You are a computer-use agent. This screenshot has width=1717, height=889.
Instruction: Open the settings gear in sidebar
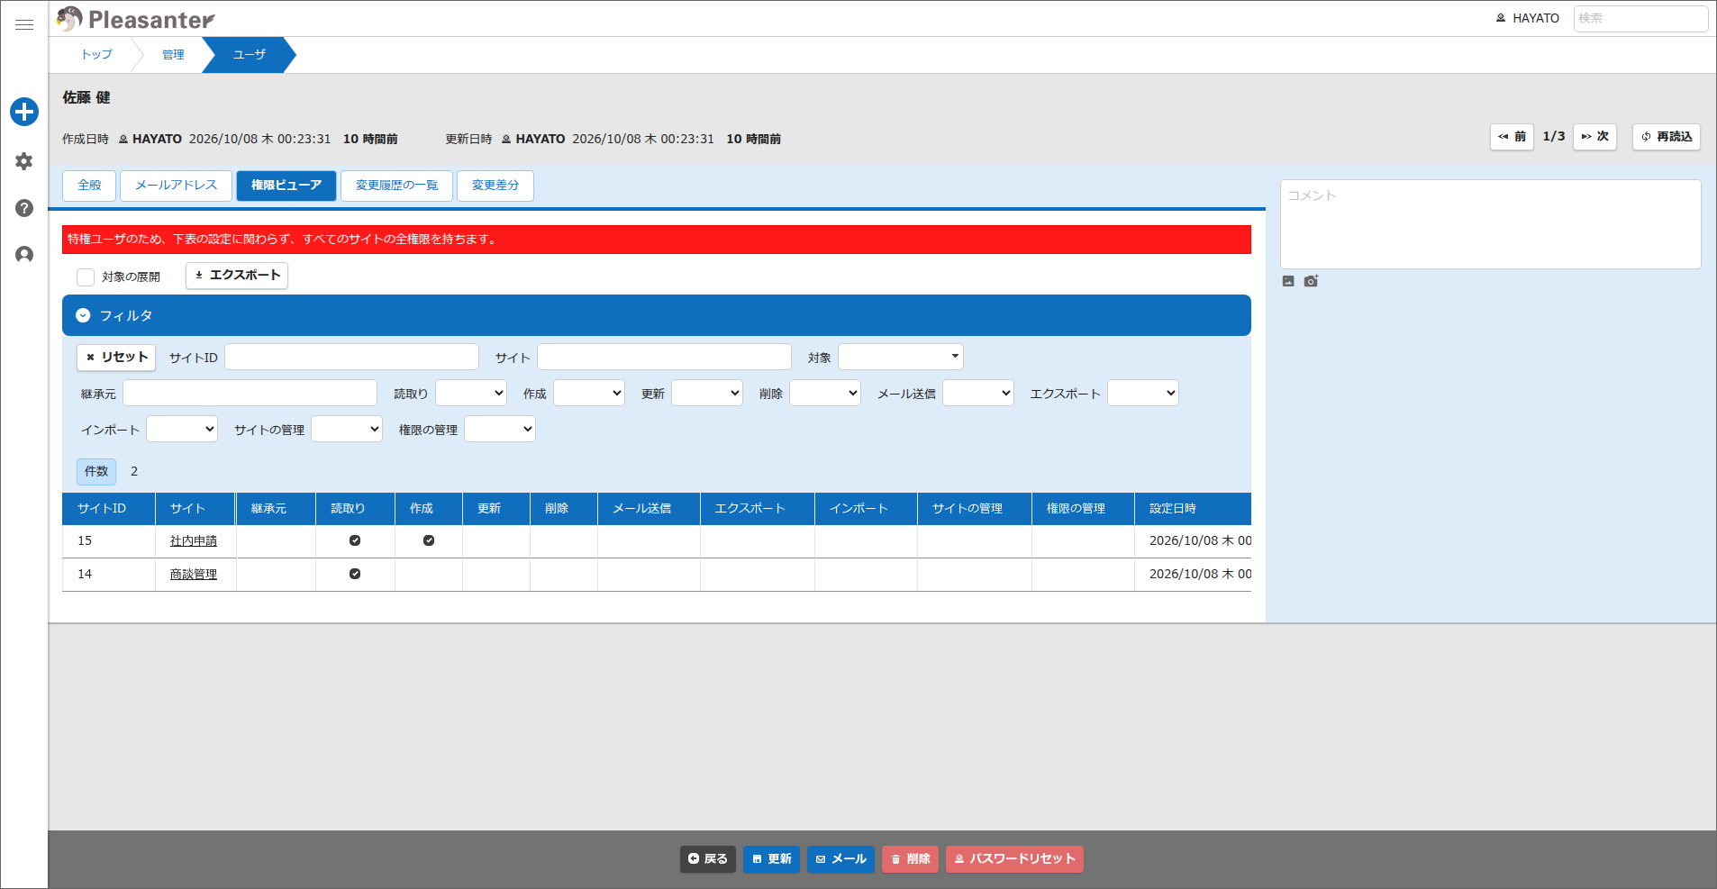(24, 161)
